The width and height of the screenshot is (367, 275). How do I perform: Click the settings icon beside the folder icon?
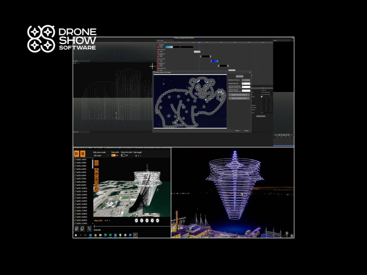(83, 154)
